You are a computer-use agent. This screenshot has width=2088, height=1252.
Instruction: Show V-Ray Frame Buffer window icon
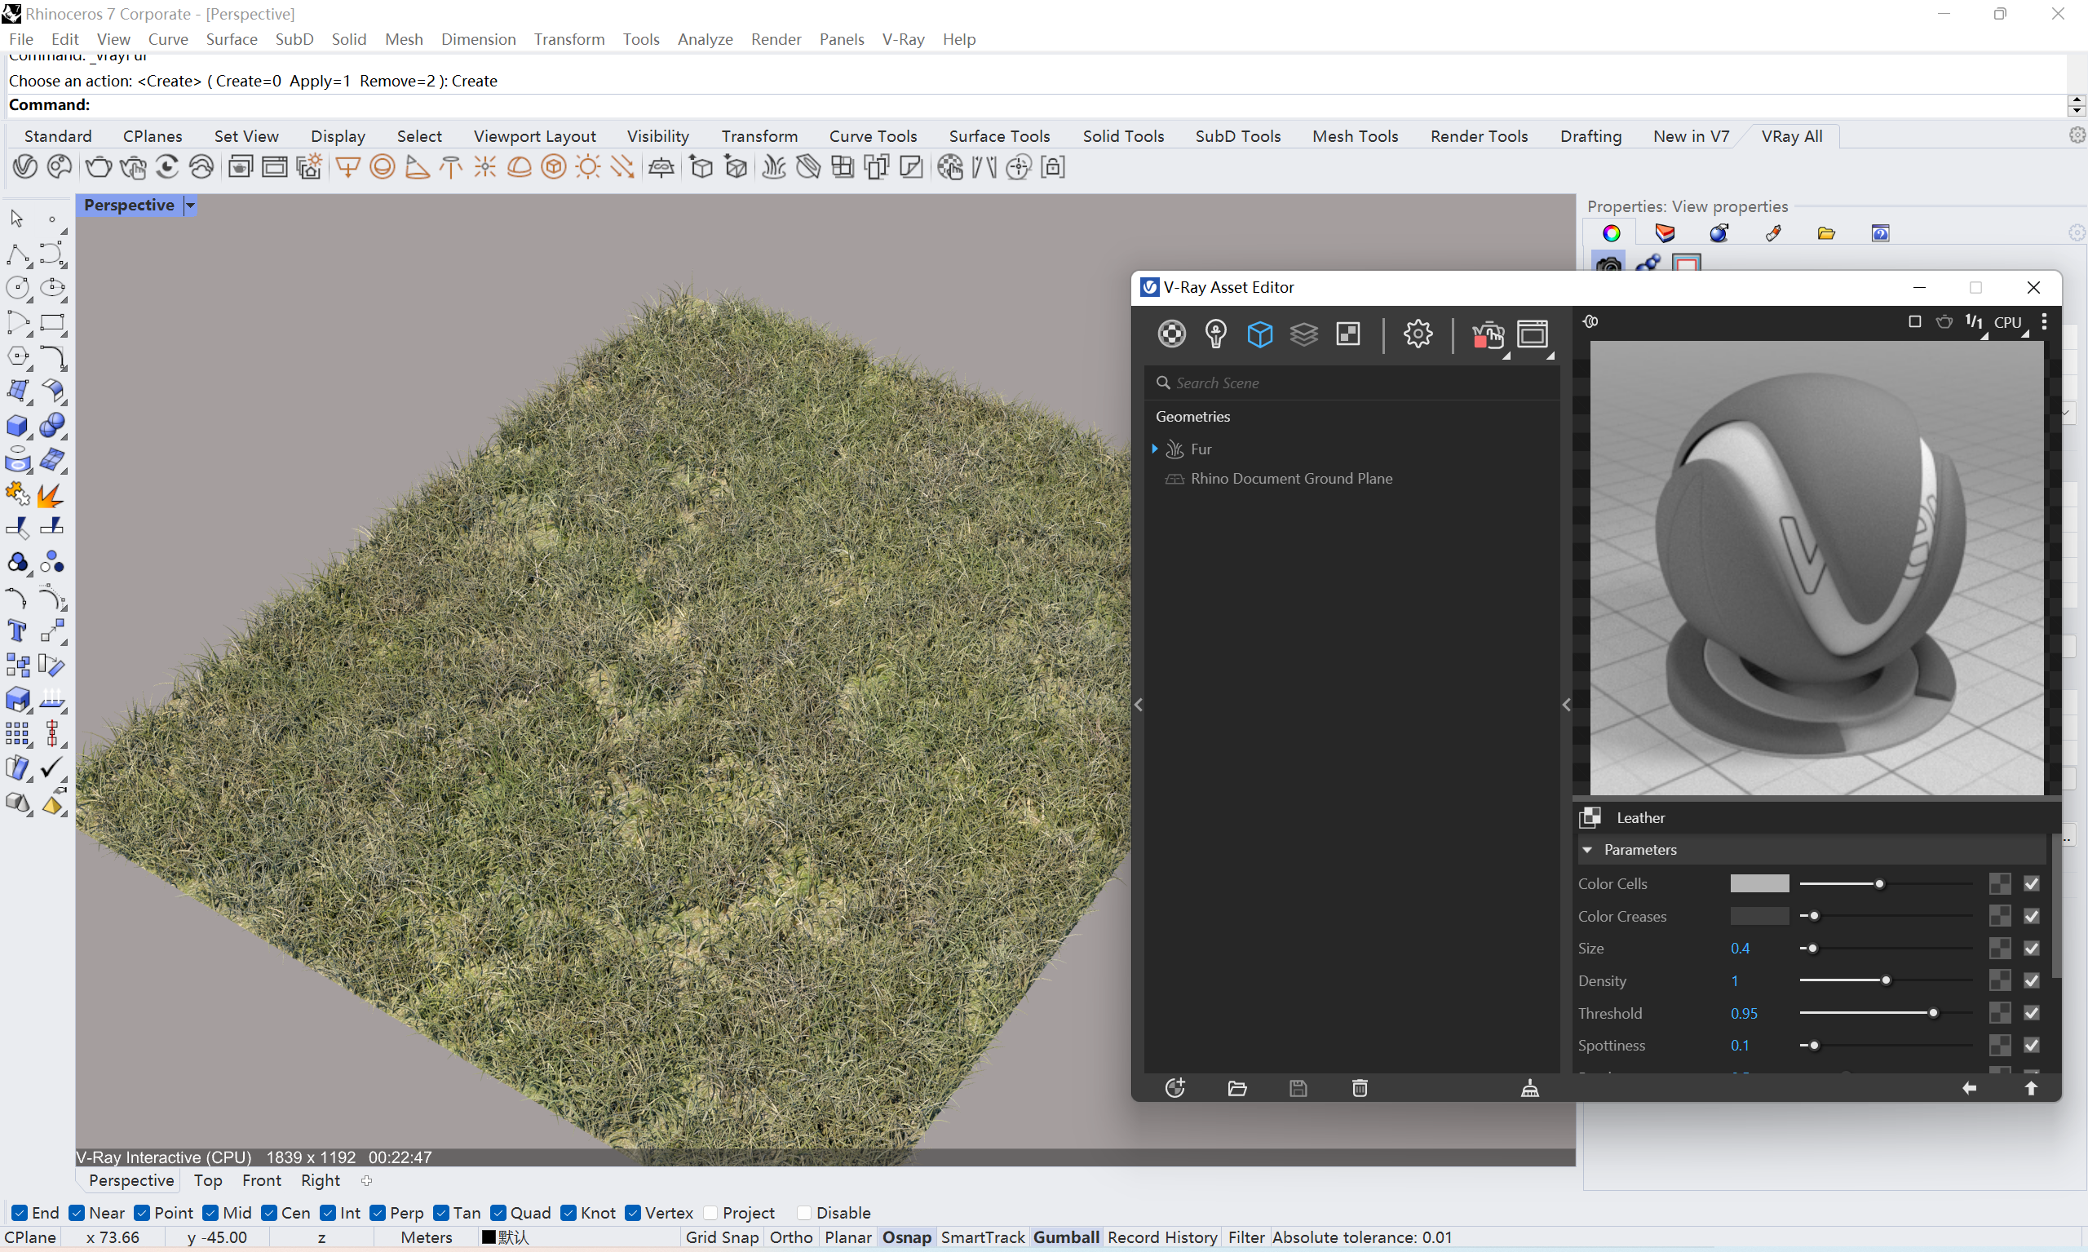1532,334
